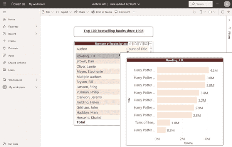This screenshot has height=147, width=232.
Task: Select My workspace in the sidebar
Action: coord(17,87)
